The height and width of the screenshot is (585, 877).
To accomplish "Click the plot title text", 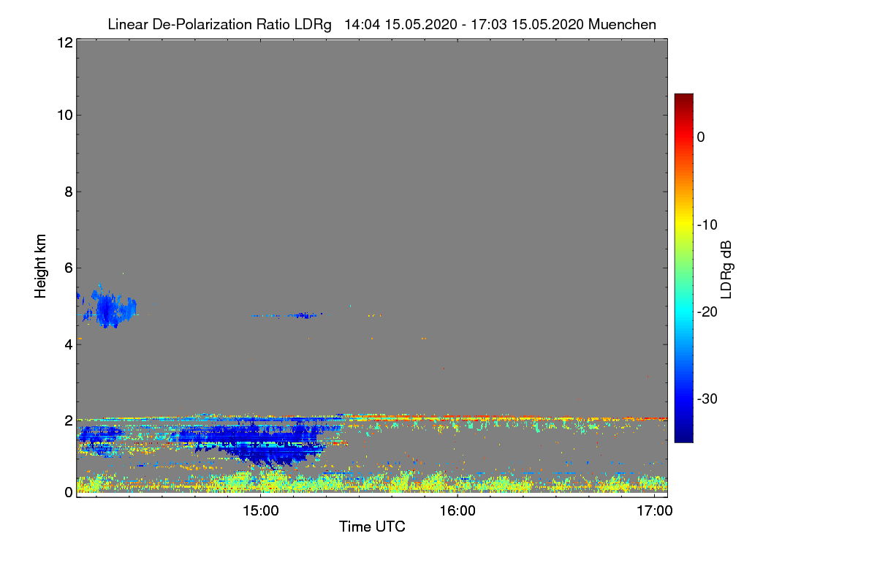I will point(381,24).
